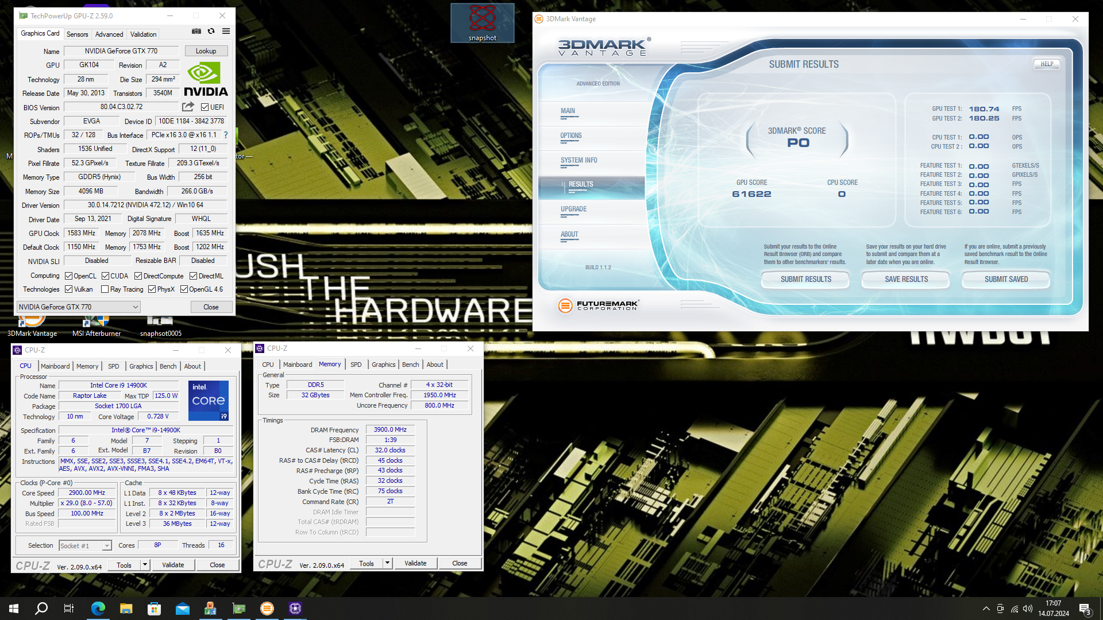Viewport: 1103px width, 620px height.
Task: Toggle OpenCL checkbox
Action: (x=68, y=276)
